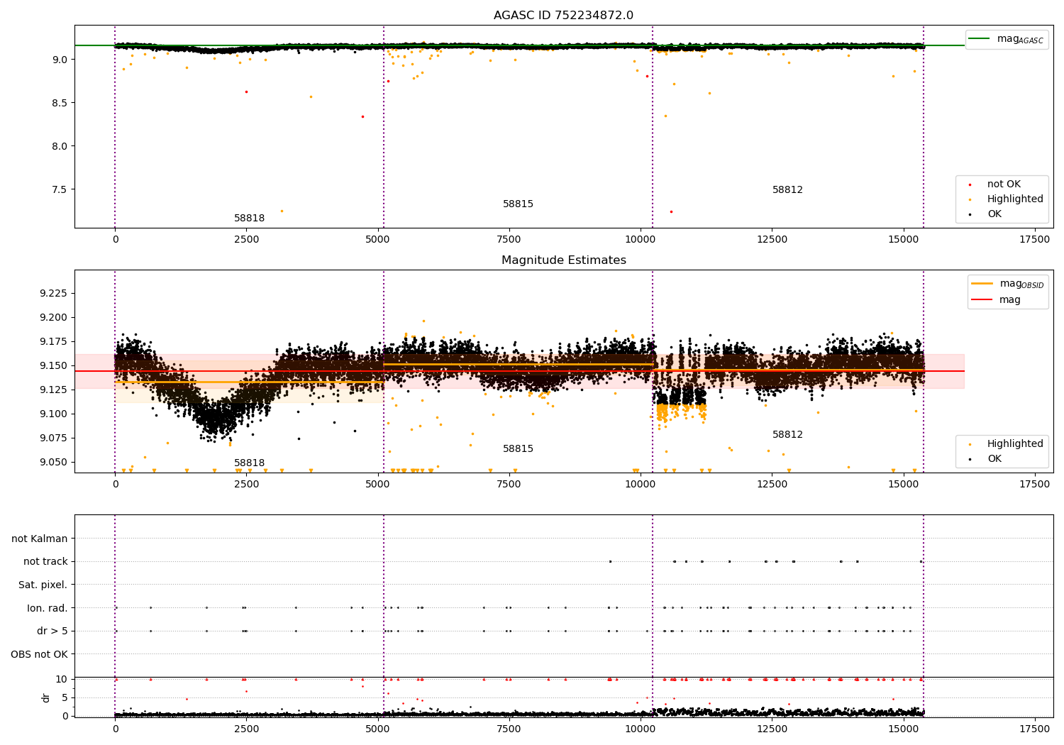Click the "Sat. pixel." row label
Screen dimensions: 1064x745
point(43,585)
